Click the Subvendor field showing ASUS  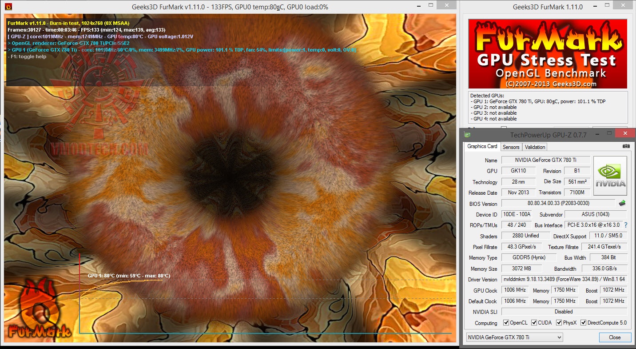596,214
